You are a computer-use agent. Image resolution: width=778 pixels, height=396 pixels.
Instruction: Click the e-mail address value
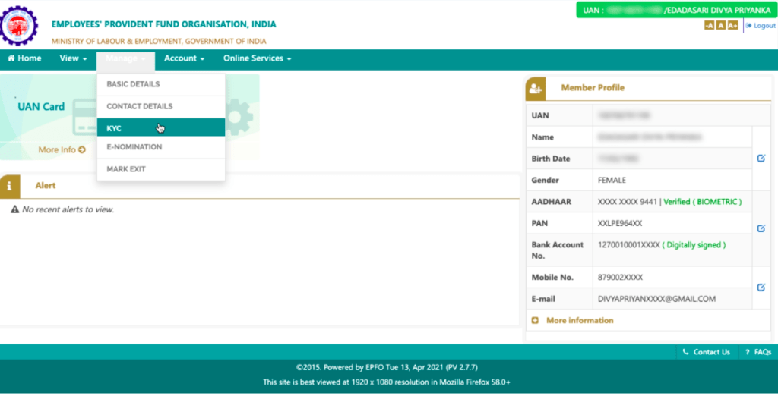pyautogui.click(x=656, y=300)
